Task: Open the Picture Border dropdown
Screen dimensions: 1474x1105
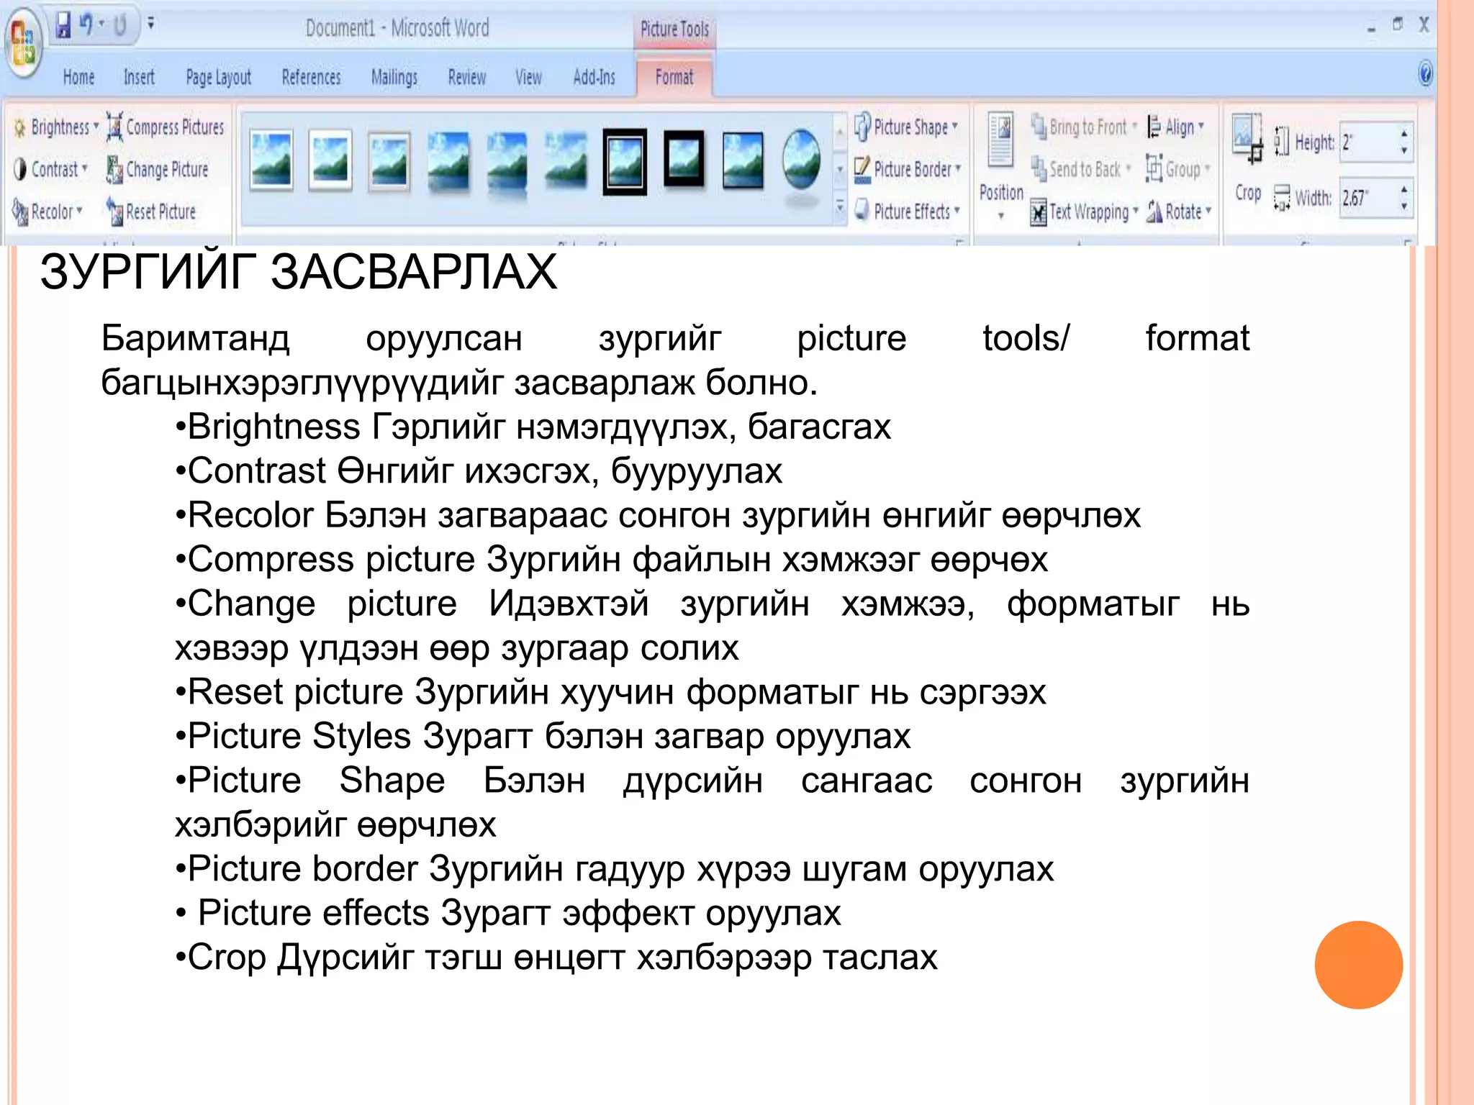Action: (x=908, y=170)
